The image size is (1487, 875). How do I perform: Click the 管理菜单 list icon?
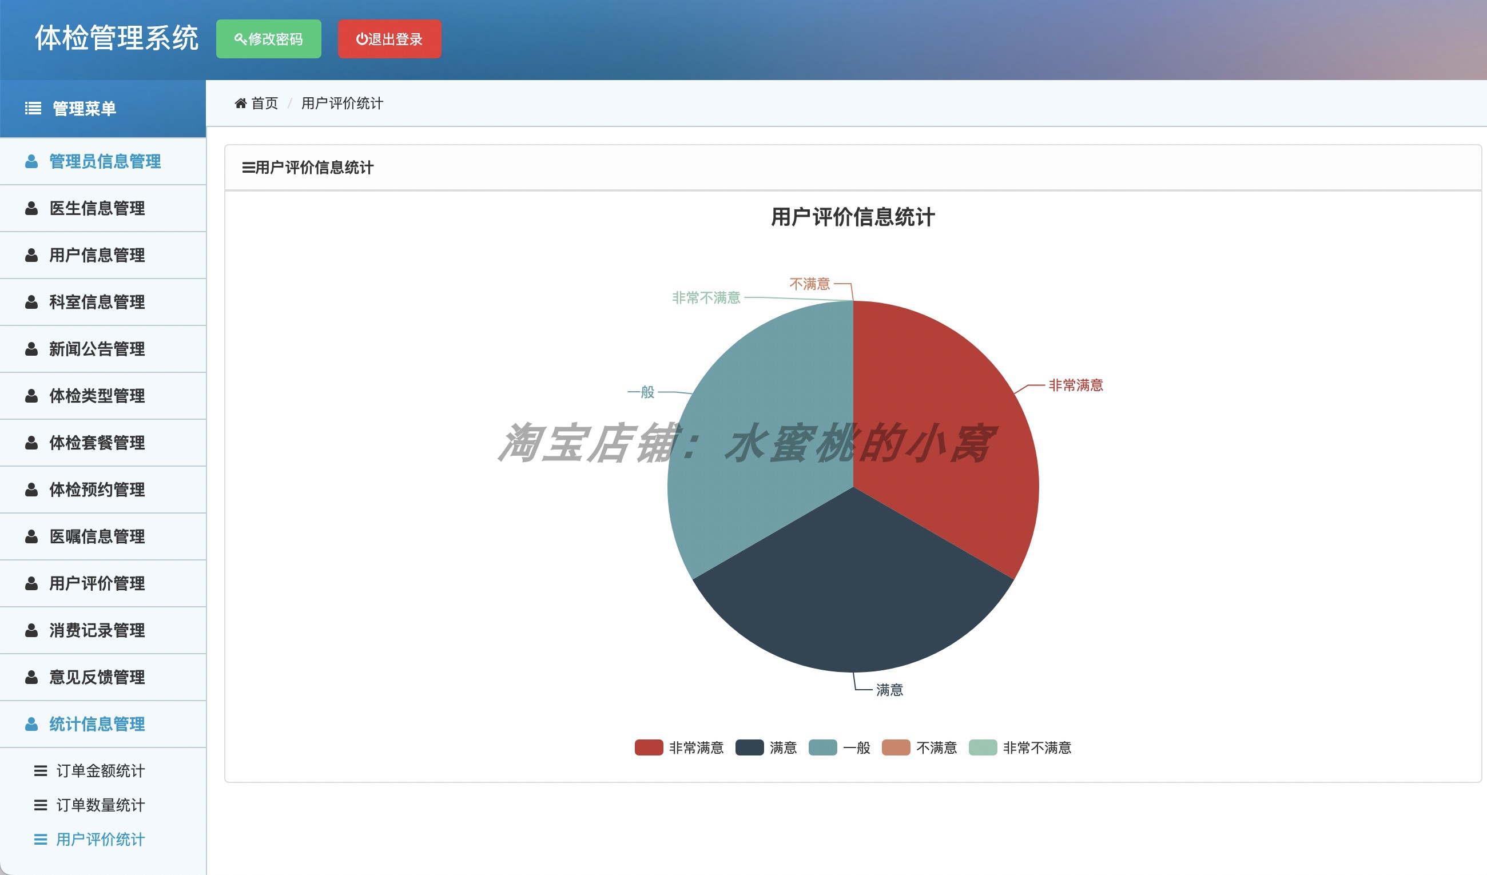pos(33,109)
